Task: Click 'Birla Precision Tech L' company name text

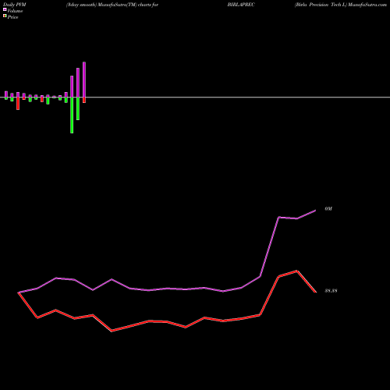Action: [x=321, y=5]
